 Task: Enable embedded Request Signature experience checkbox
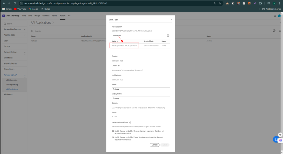pos(113,131)
